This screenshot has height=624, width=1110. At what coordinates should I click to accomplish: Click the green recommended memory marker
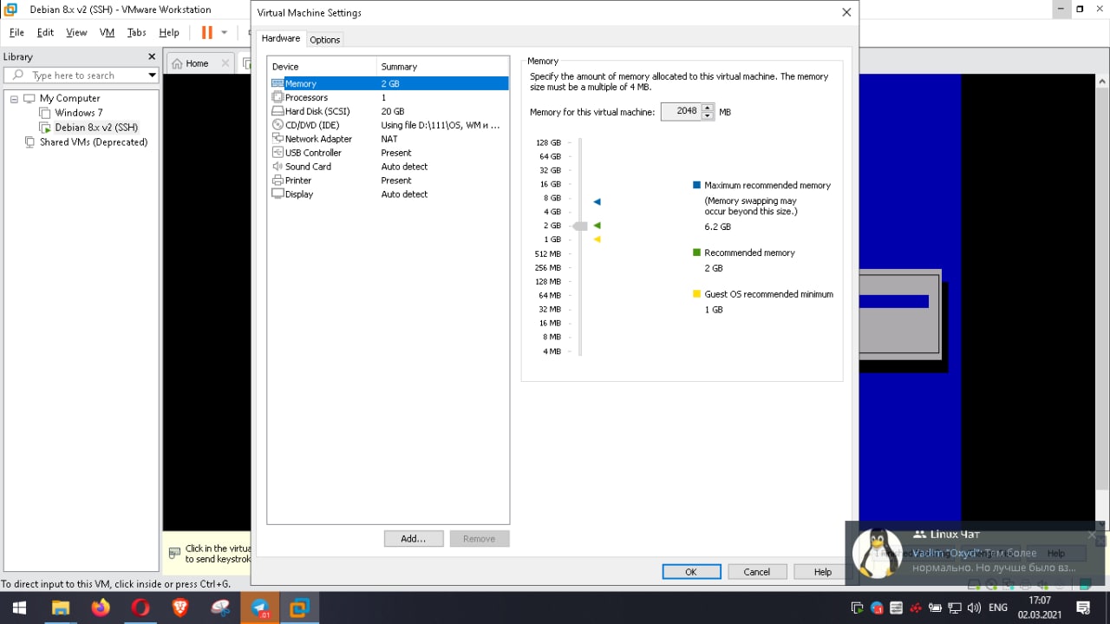pyautogui.click(x=597, y=226)
